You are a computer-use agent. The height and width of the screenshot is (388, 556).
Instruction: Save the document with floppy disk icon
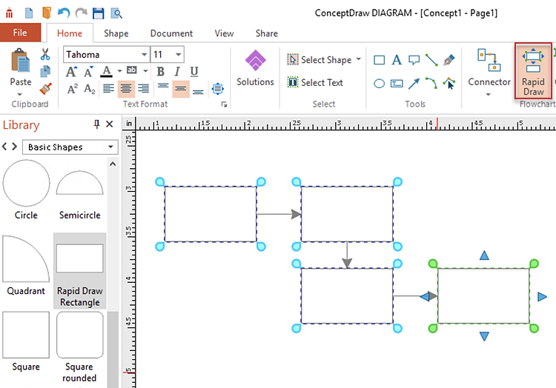coord(98,13)
